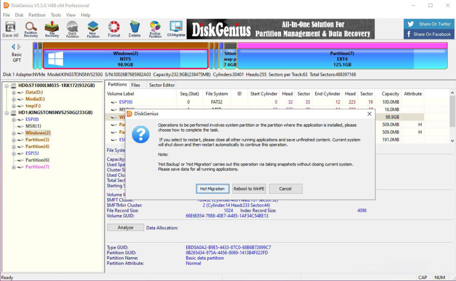Open the Disk menu

(19, 15)
